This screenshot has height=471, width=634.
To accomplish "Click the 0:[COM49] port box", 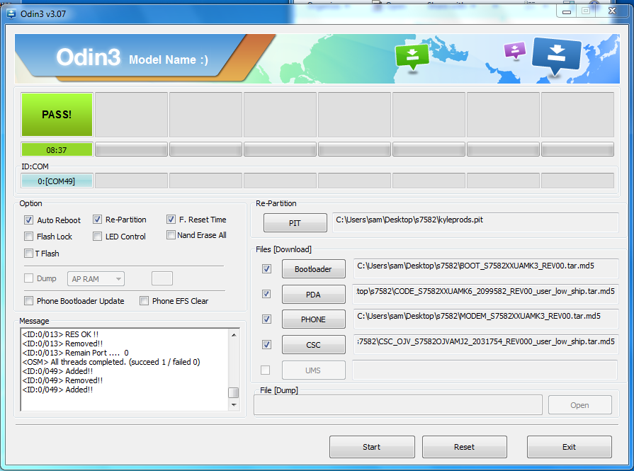I will (x=57, y=181).
